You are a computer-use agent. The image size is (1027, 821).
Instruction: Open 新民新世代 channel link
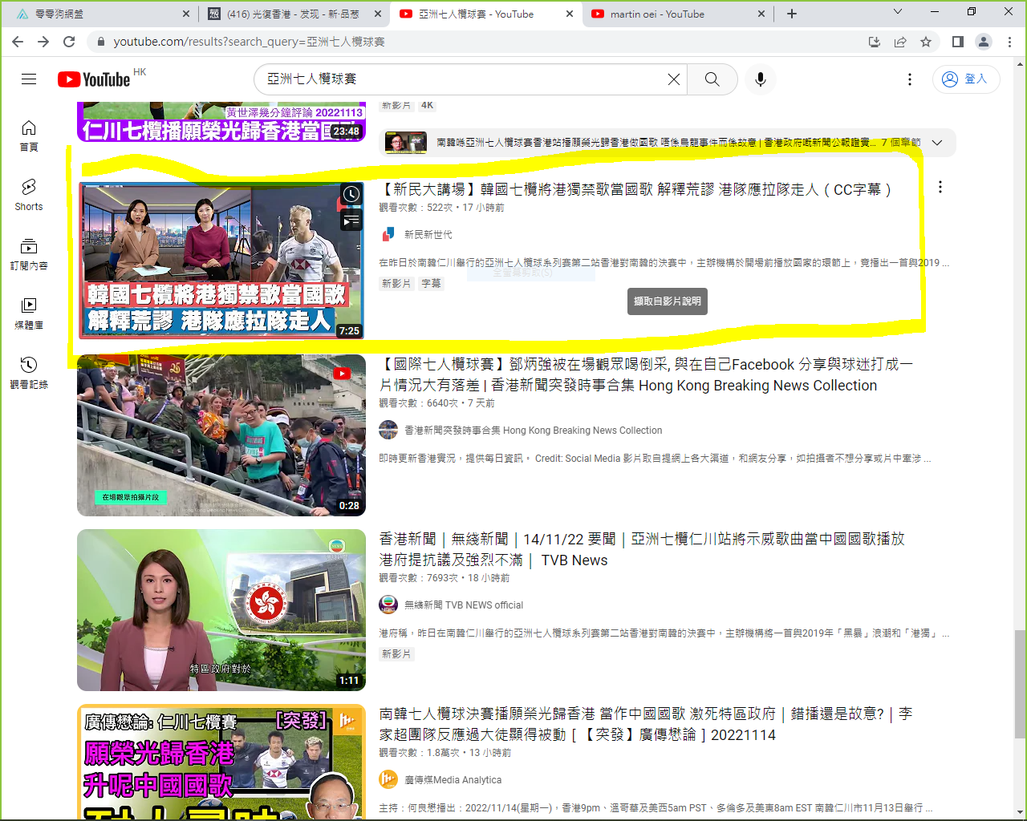(x=428, y=234)
